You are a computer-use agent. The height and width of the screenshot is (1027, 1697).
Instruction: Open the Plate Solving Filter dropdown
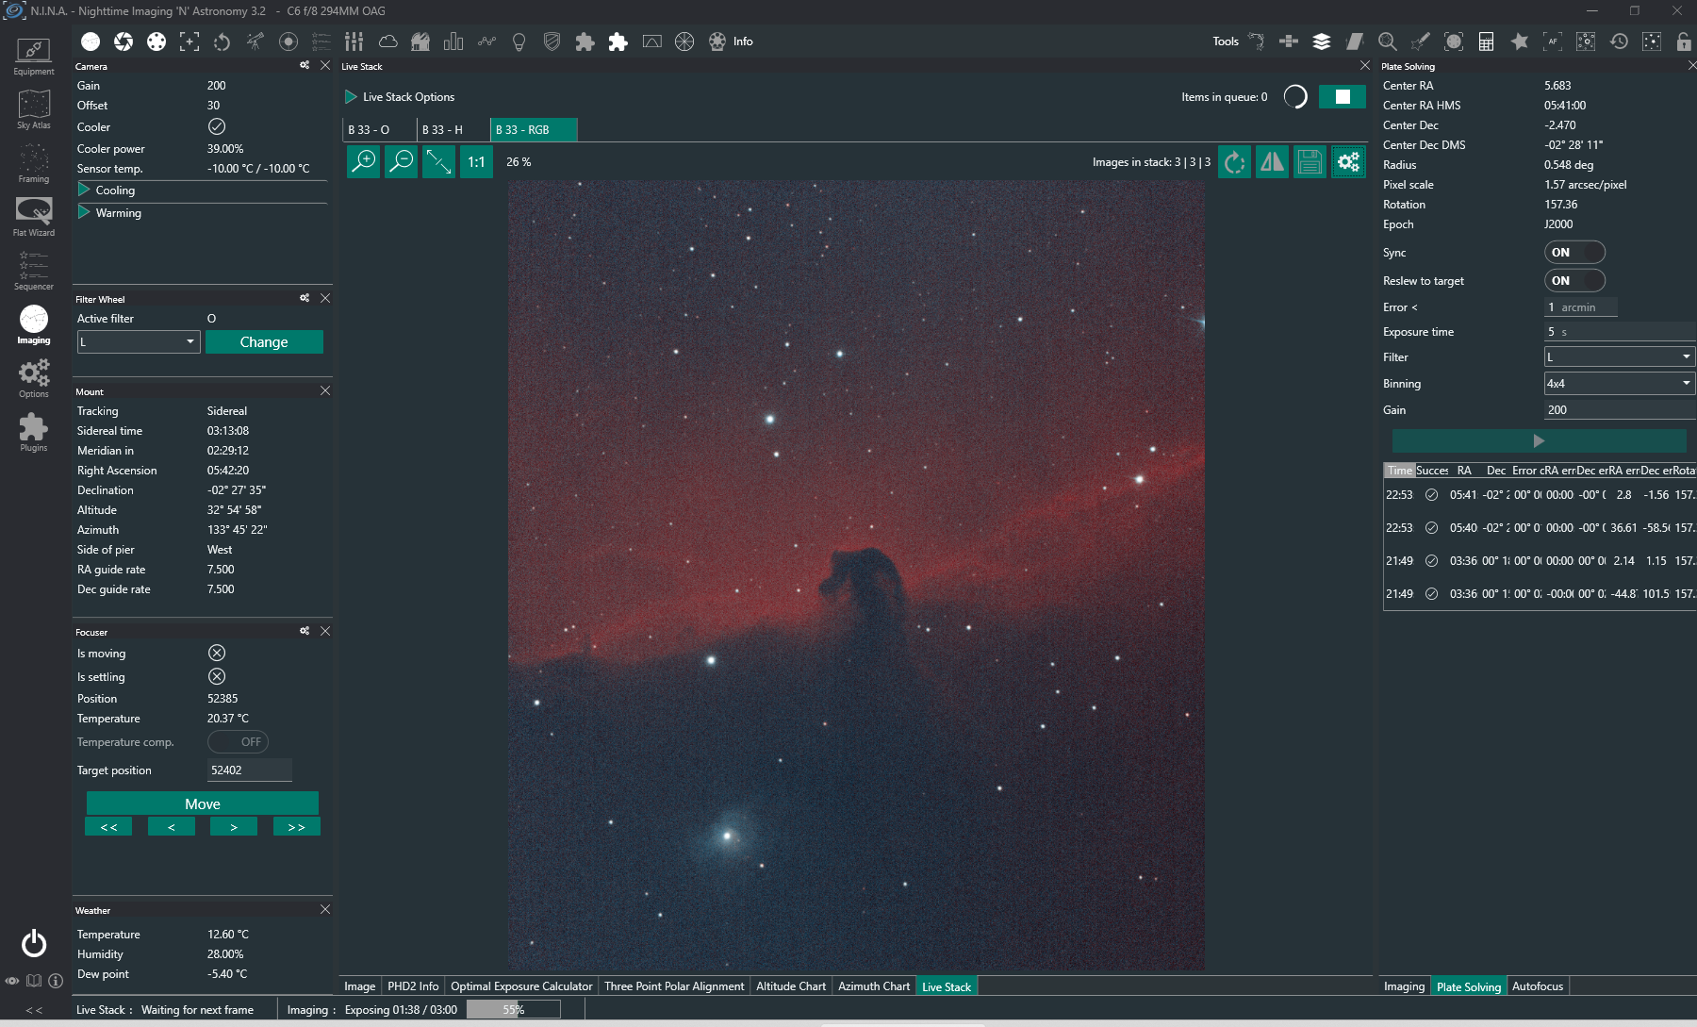click(x=1620, y=356)
